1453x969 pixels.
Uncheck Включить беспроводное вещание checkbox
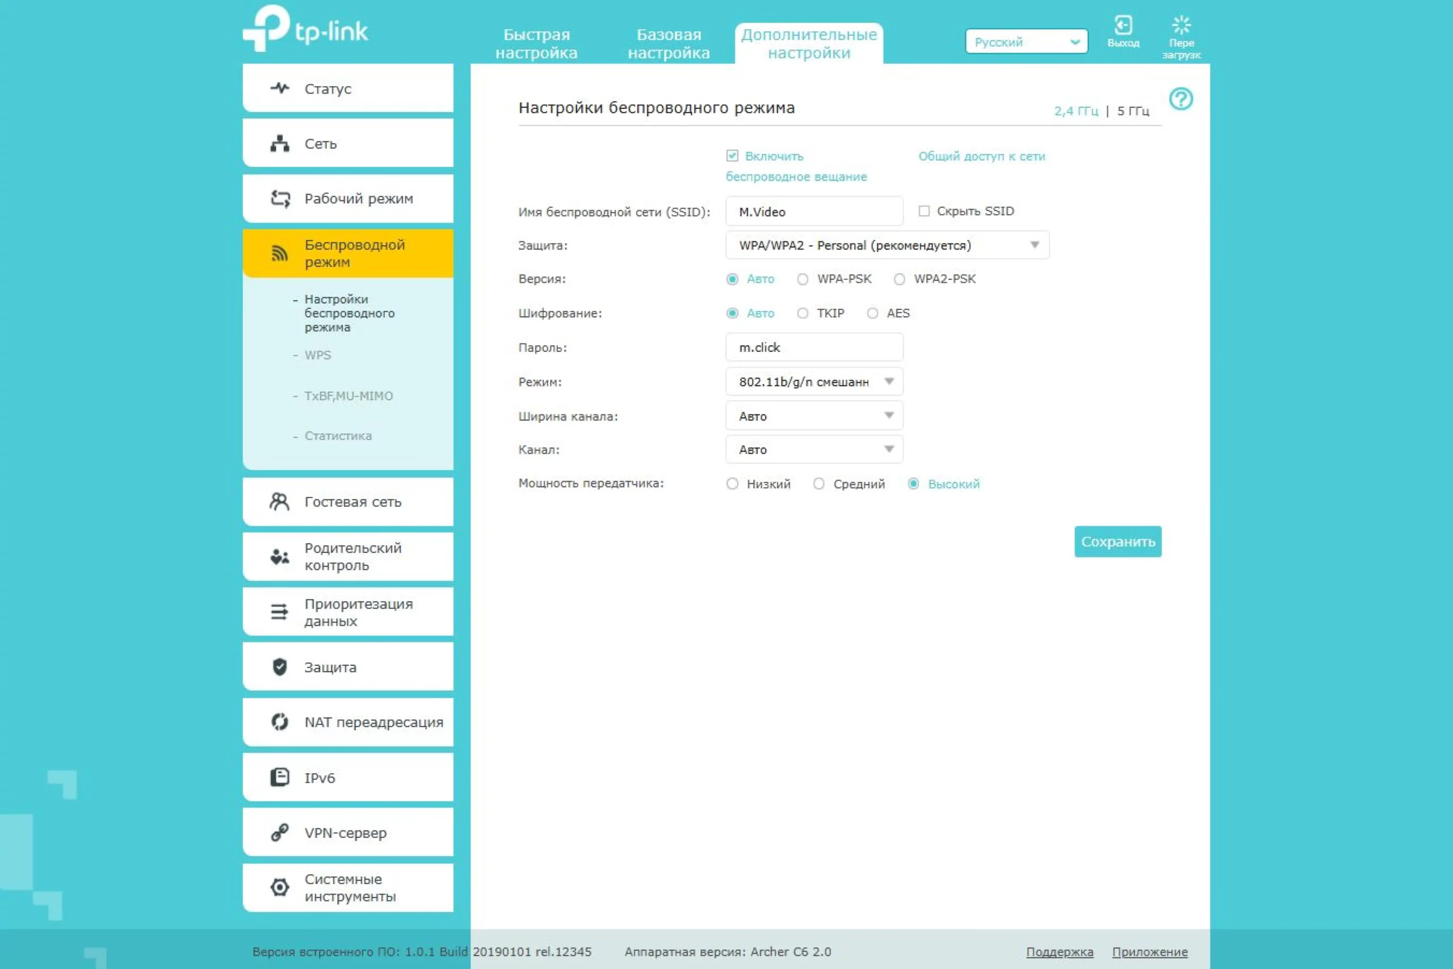[x=732, y=156]
